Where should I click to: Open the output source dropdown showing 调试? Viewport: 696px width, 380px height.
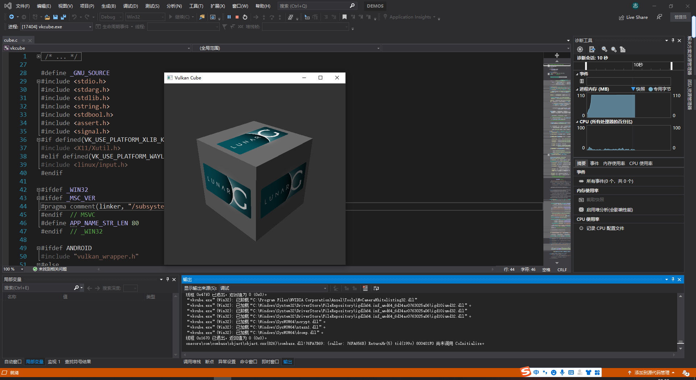273,288
